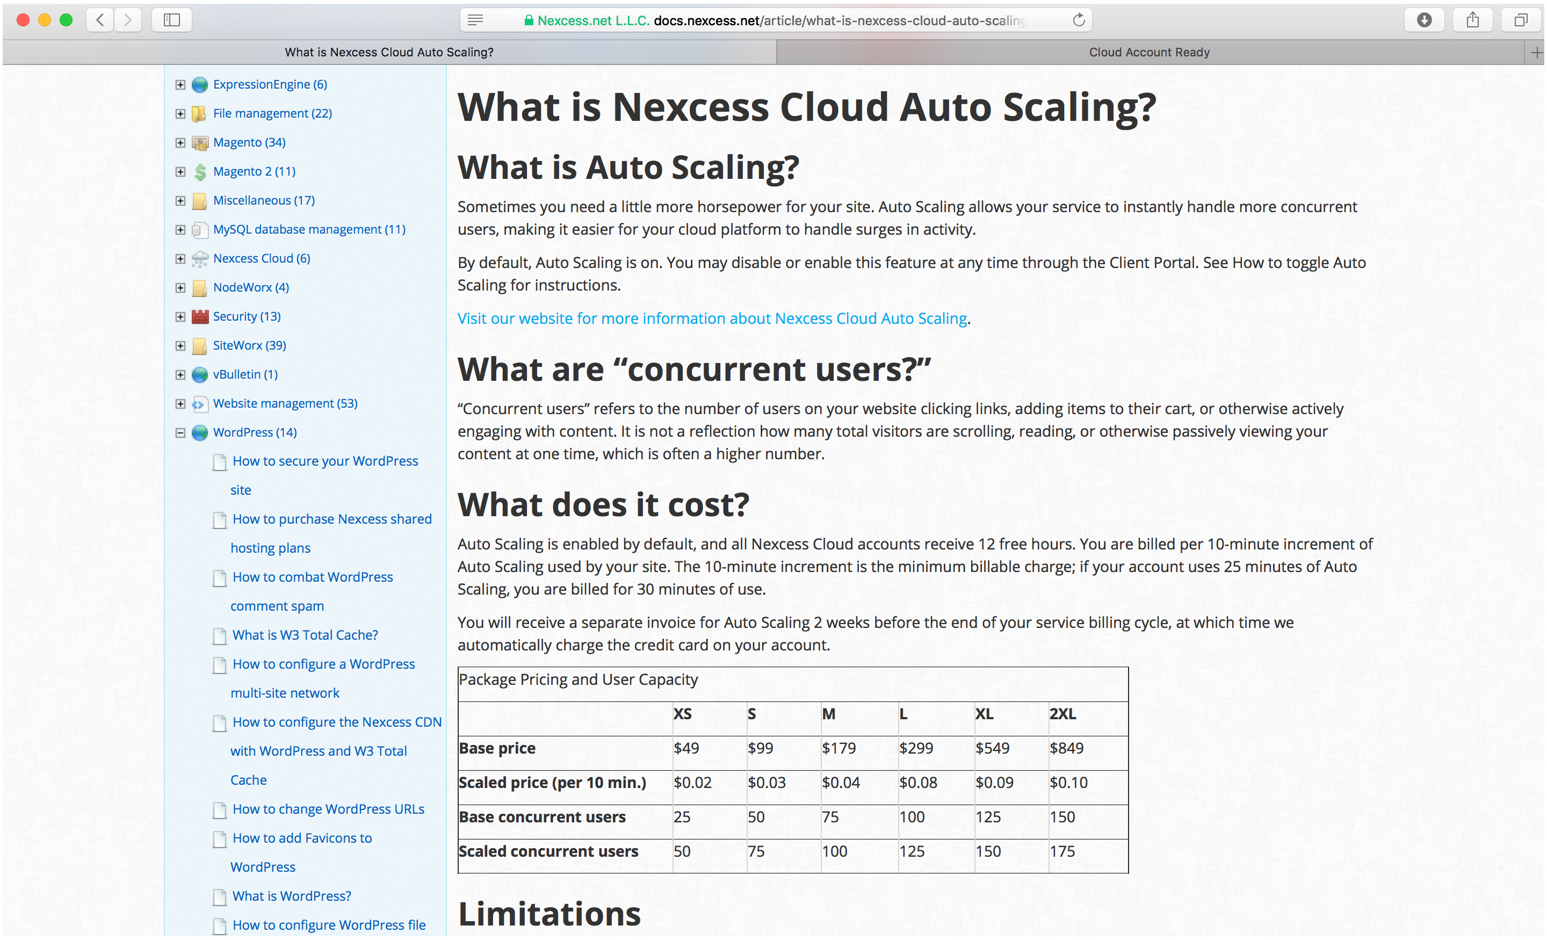Screen dimensions: 1547x940
Task: Click the NodeWorx folder icon
Action: pos(200,287)
